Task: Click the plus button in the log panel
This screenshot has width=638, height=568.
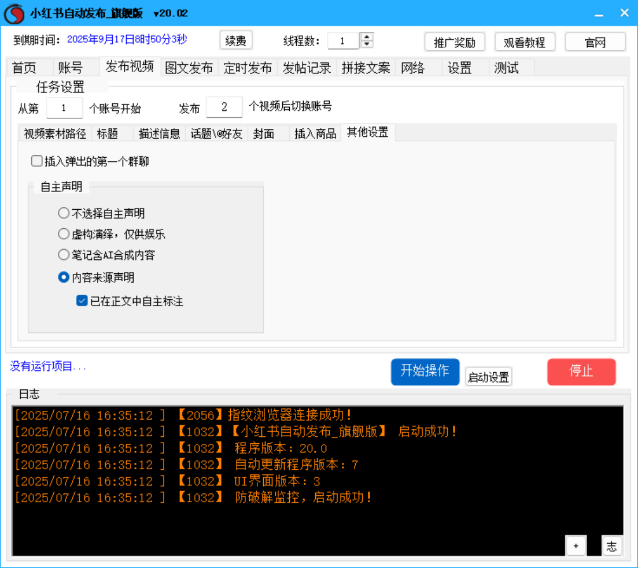Action: (576, 545)
